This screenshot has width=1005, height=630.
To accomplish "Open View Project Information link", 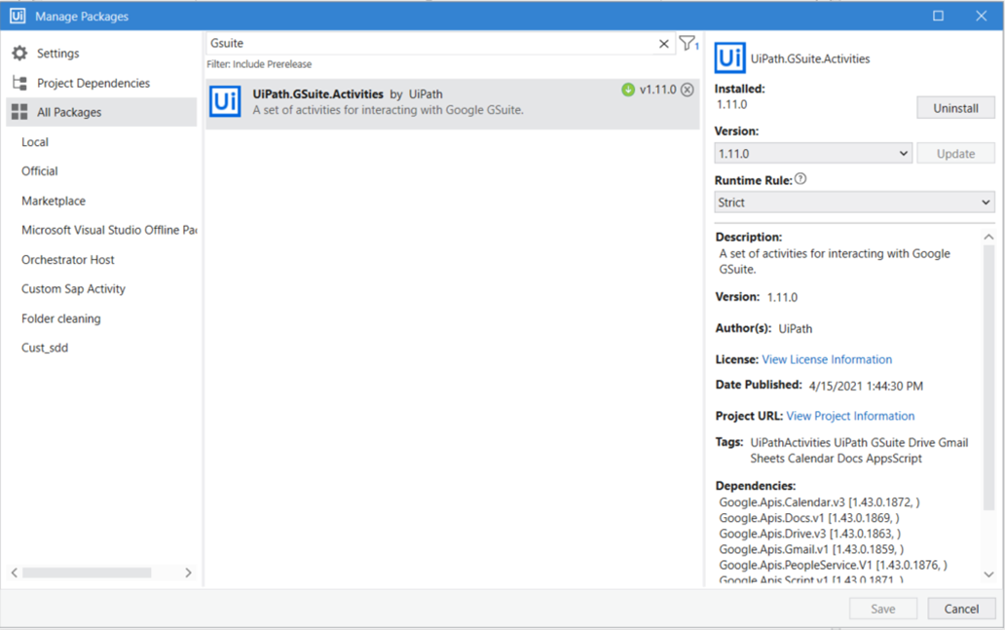I will tap(850, 416).
